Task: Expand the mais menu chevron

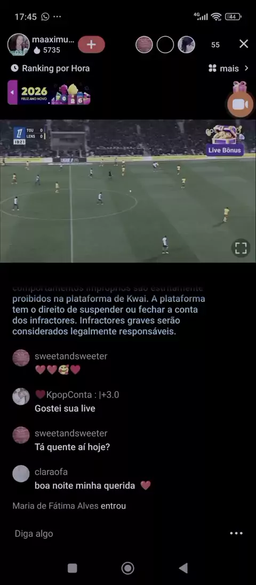Action: tap(246, 68)
